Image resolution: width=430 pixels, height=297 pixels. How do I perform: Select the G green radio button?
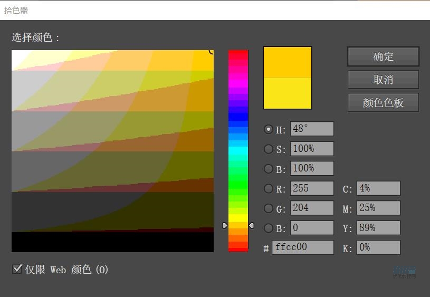[x=269, y=208]
